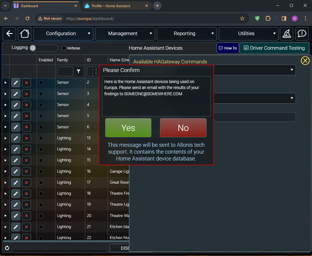Edit the Lighting row with ID 14
The width and height of the screenshot is (312, 256).
click(x=16, y=149)
